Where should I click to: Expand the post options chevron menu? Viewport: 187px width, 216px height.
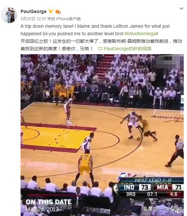coord(181,9)
